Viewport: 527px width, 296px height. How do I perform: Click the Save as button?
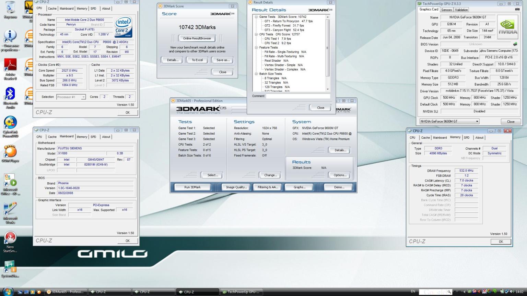(x=223, y=60)
